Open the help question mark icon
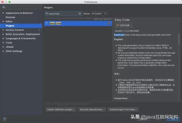The image size is (182, 123). pyautogui.click(x=5, y=119)
